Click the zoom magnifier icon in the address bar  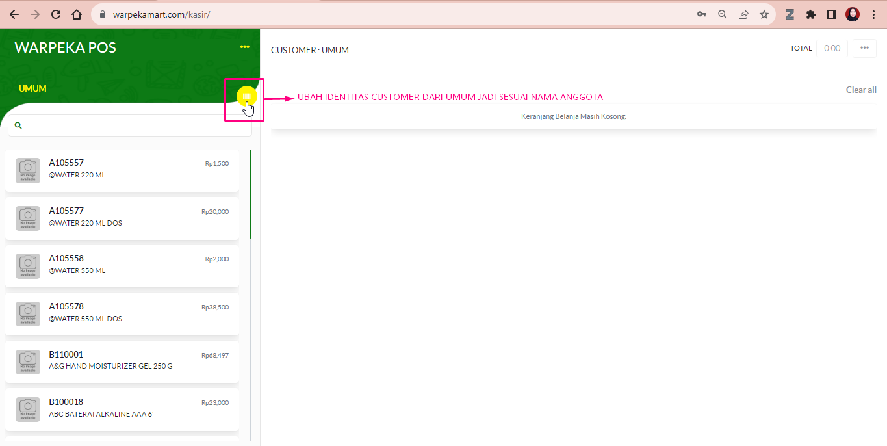[x=723, y=14]
